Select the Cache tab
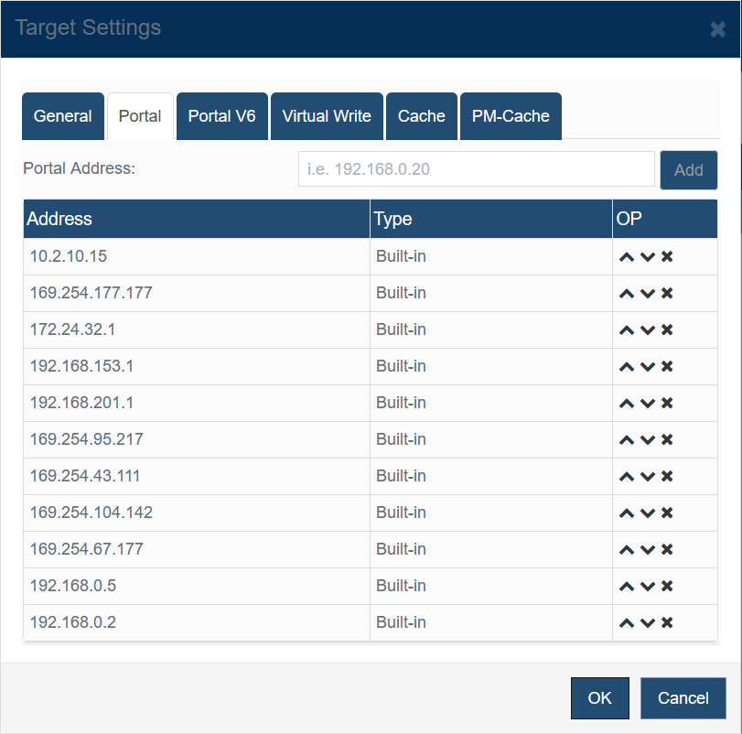The height and width of the screenshot is (734, 742). click(421, 116)
